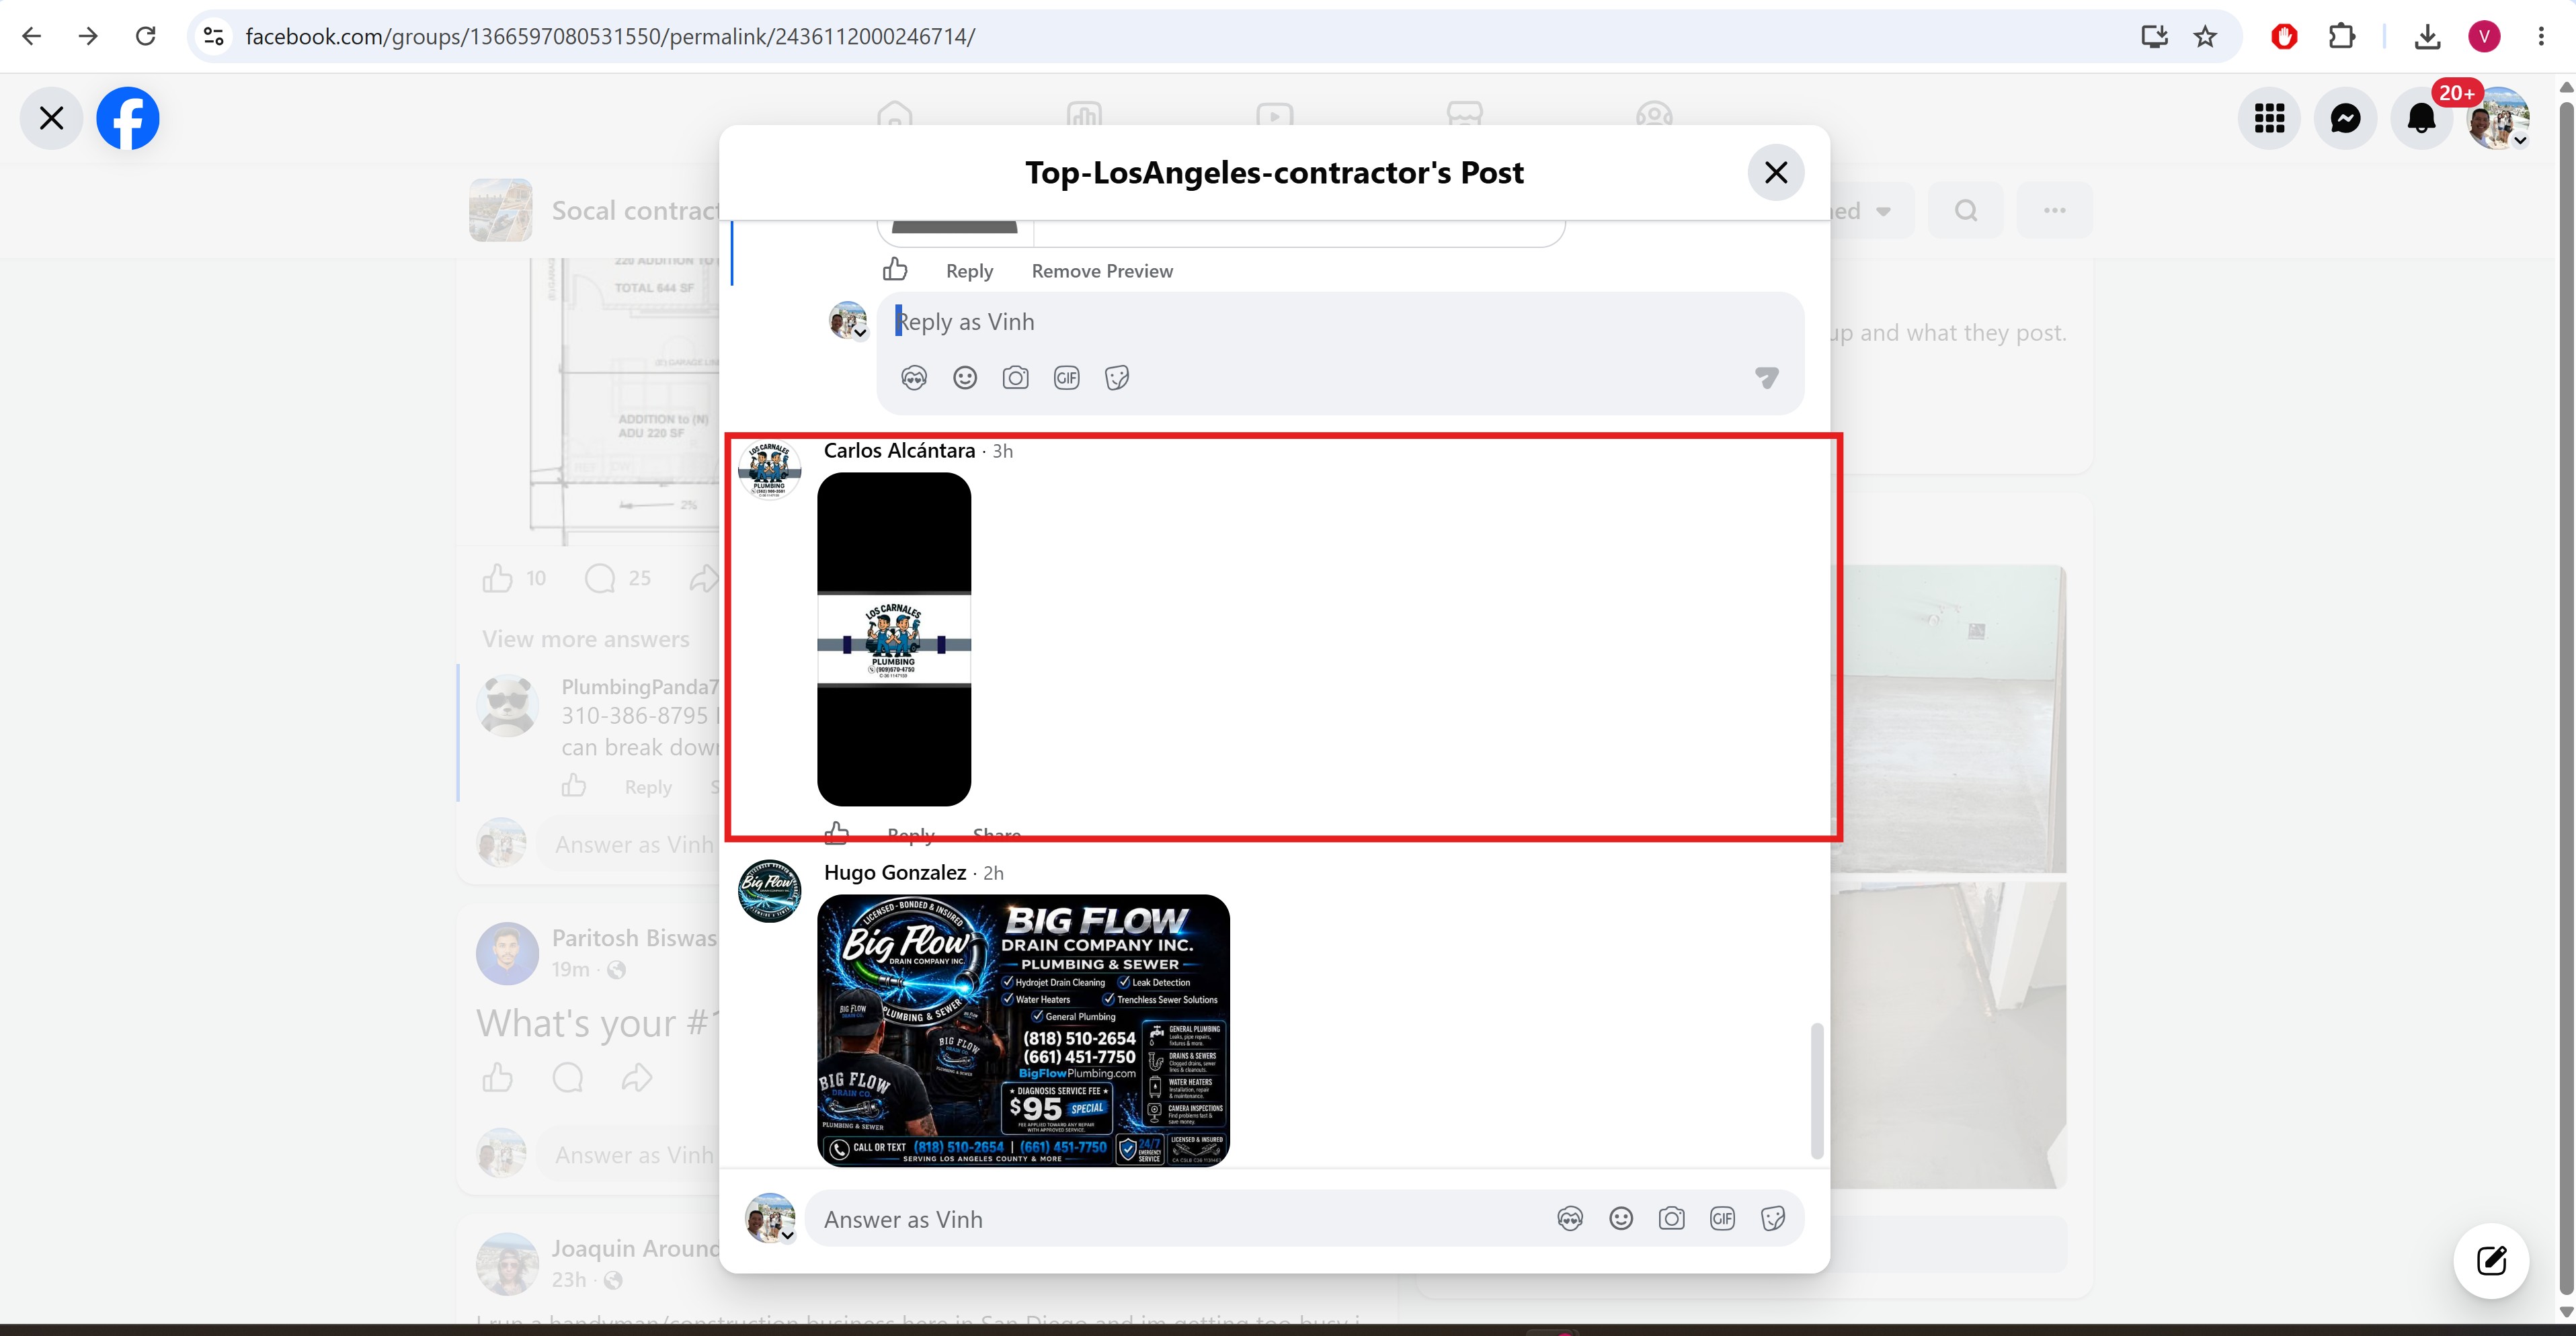Open Messenger chats
This screenshot has width=2576, height=1336.
coord(2345,118)
